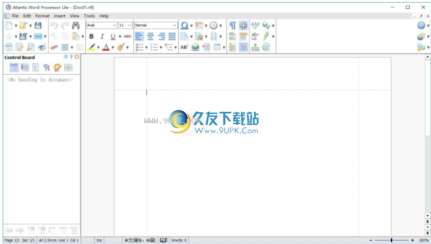This screenshot has width=431, height=244.
Task: Expand the symbol Omega dropdown arrow
Action: pyautogui.click(x=191, y=26)
